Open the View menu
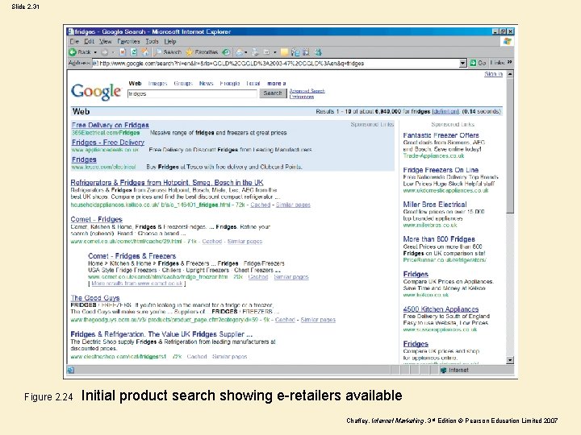581x435 pixels. (105, 41)
